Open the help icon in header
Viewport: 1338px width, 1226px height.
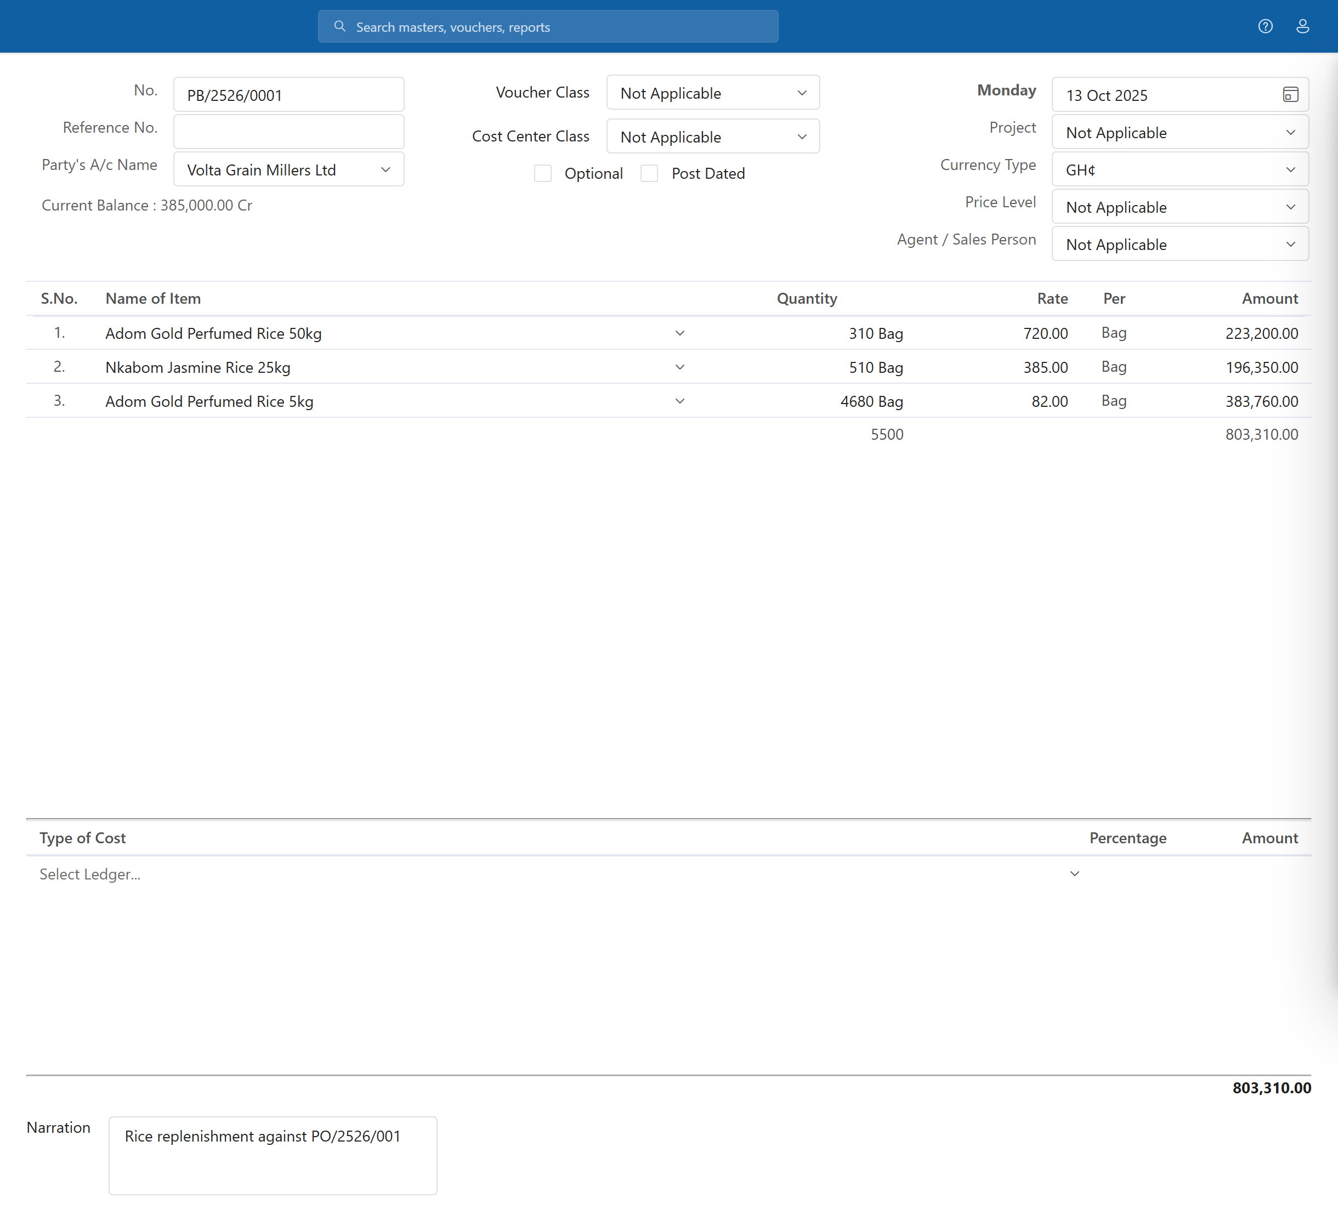1265,26
